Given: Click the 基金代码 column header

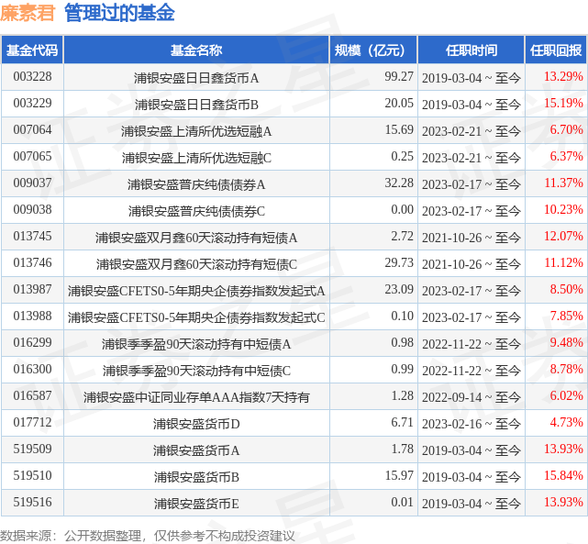Looking at the screenshot, I should click(32, 50).
